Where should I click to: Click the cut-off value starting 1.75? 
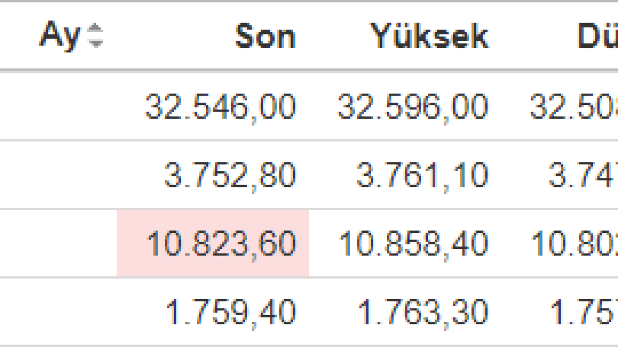click(584, 312)
